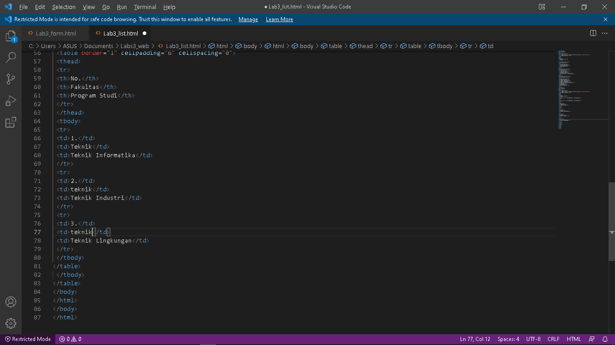This screenshot has width=615, height=345.
Task: Open notifications via the status bar bell
Action: [605, 339]
